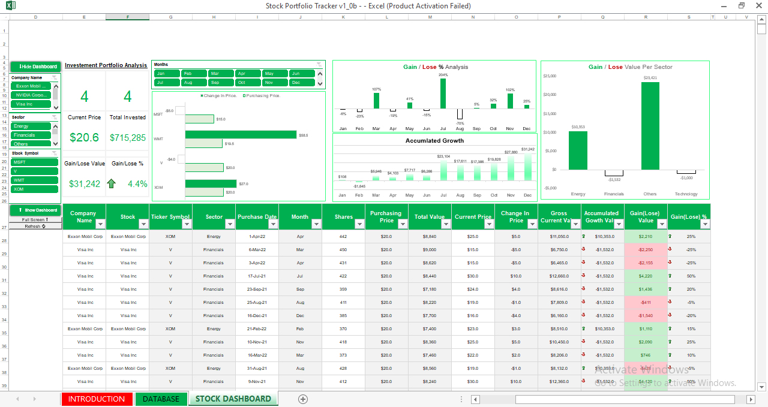Screen dimensions: 768x407
Task: Switch to DATABASE sheet tab
Action: [x=161, y=399]
